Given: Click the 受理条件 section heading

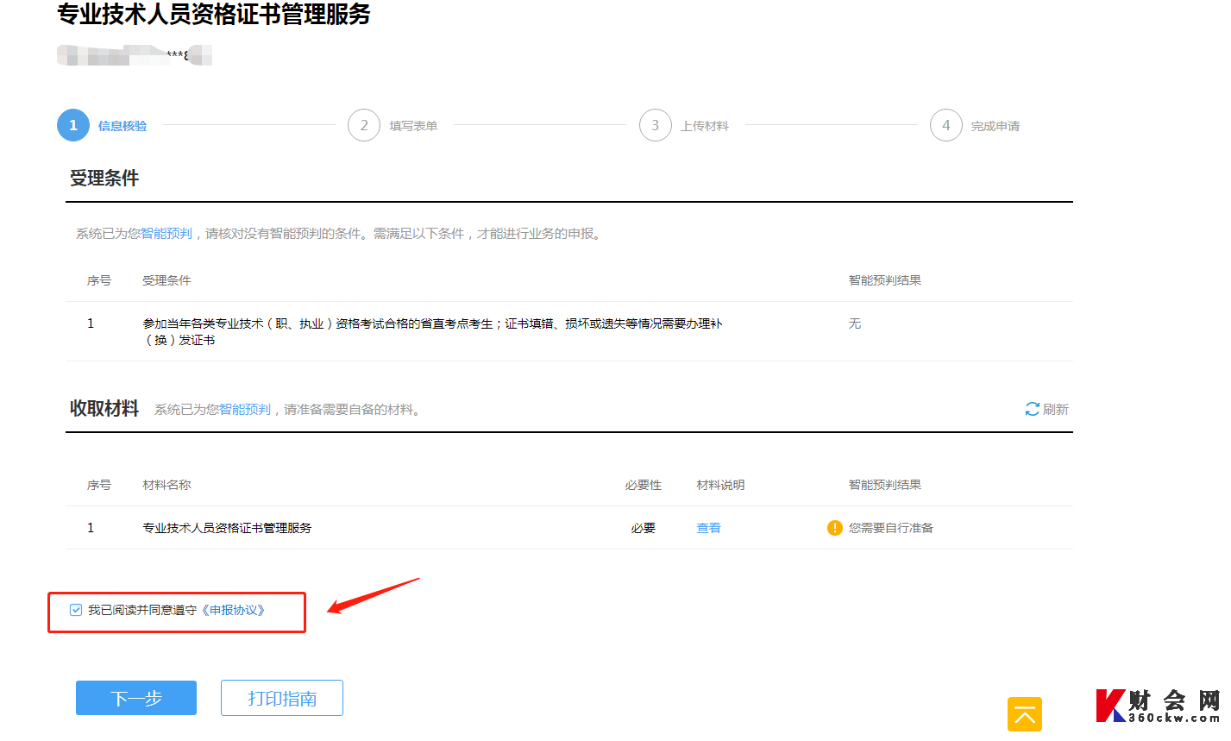Looking at the screenshot, I should click(x=104, y=179).
